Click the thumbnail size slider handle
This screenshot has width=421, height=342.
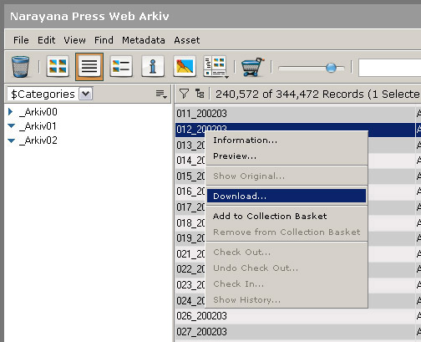(x=331, y=68)
